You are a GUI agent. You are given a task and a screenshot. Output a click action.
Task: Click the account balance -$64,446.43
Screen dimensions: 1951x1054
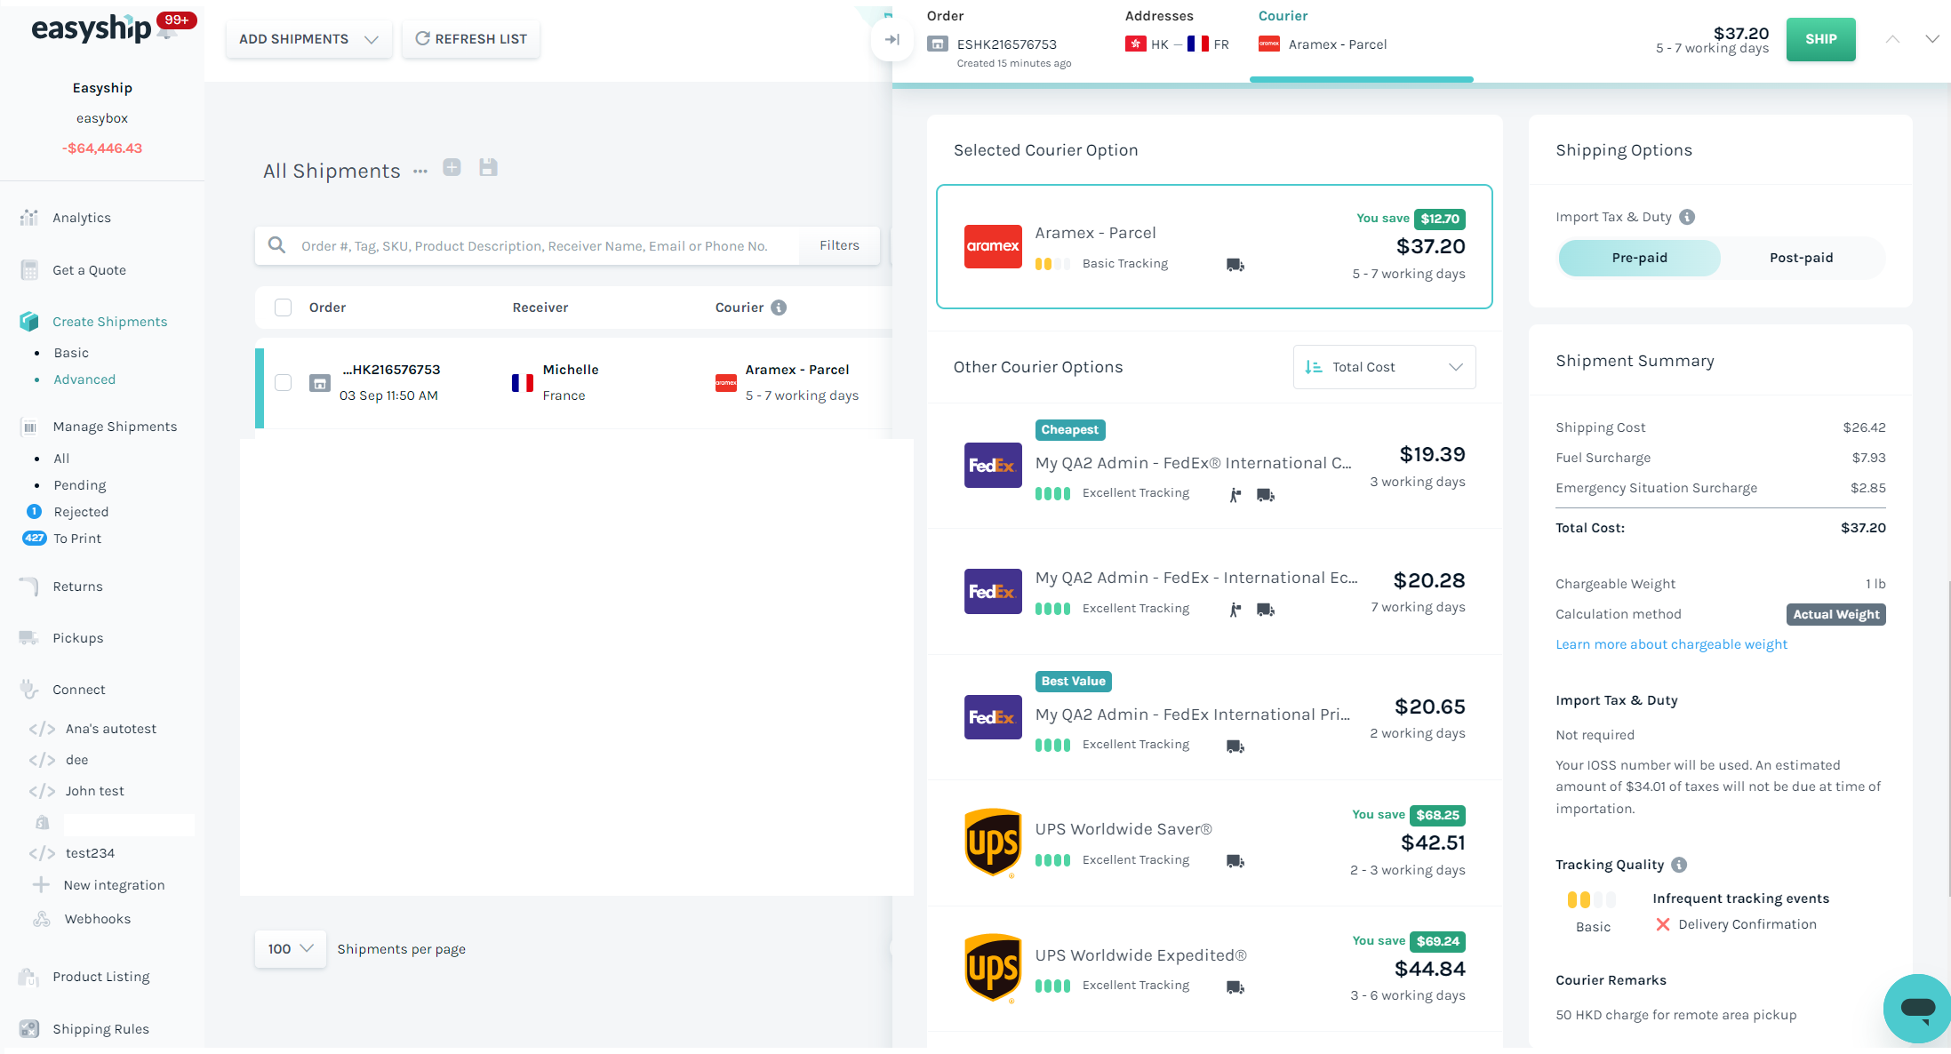[102, 148]
